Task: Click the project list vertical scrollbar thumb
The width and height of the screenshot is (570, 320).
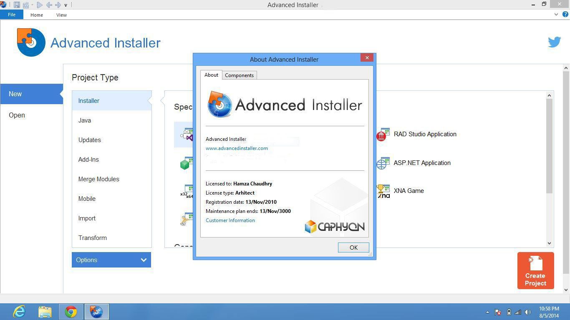Action: click(549, 146)
